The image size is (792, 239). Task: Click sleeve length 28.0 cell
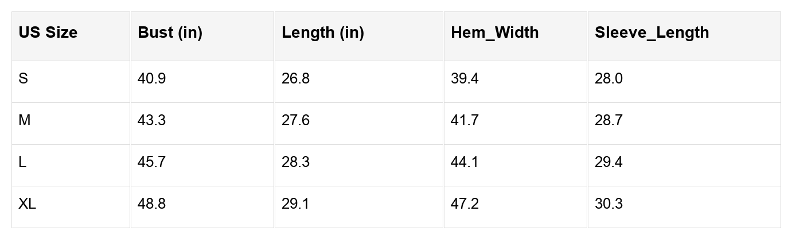pyautogui.click(x=608, y=79)
